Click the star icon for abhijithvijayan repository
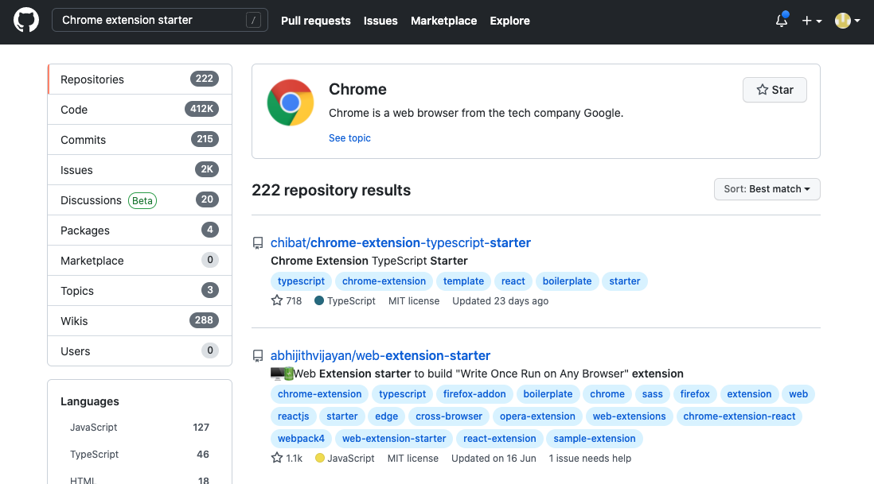This screenshot has height=484, width=874. pyautogui.click(x=277, y=458)
